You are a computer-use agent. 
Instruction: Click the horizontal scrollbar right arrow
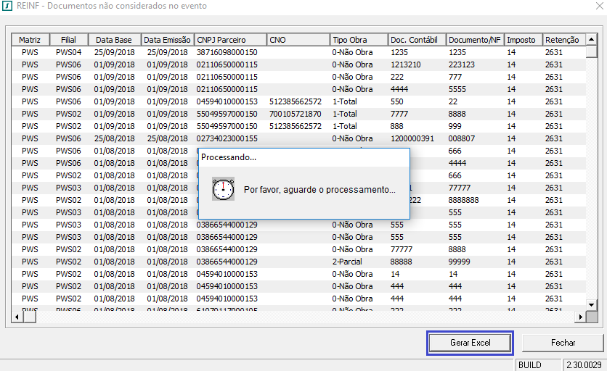(580, 317)
